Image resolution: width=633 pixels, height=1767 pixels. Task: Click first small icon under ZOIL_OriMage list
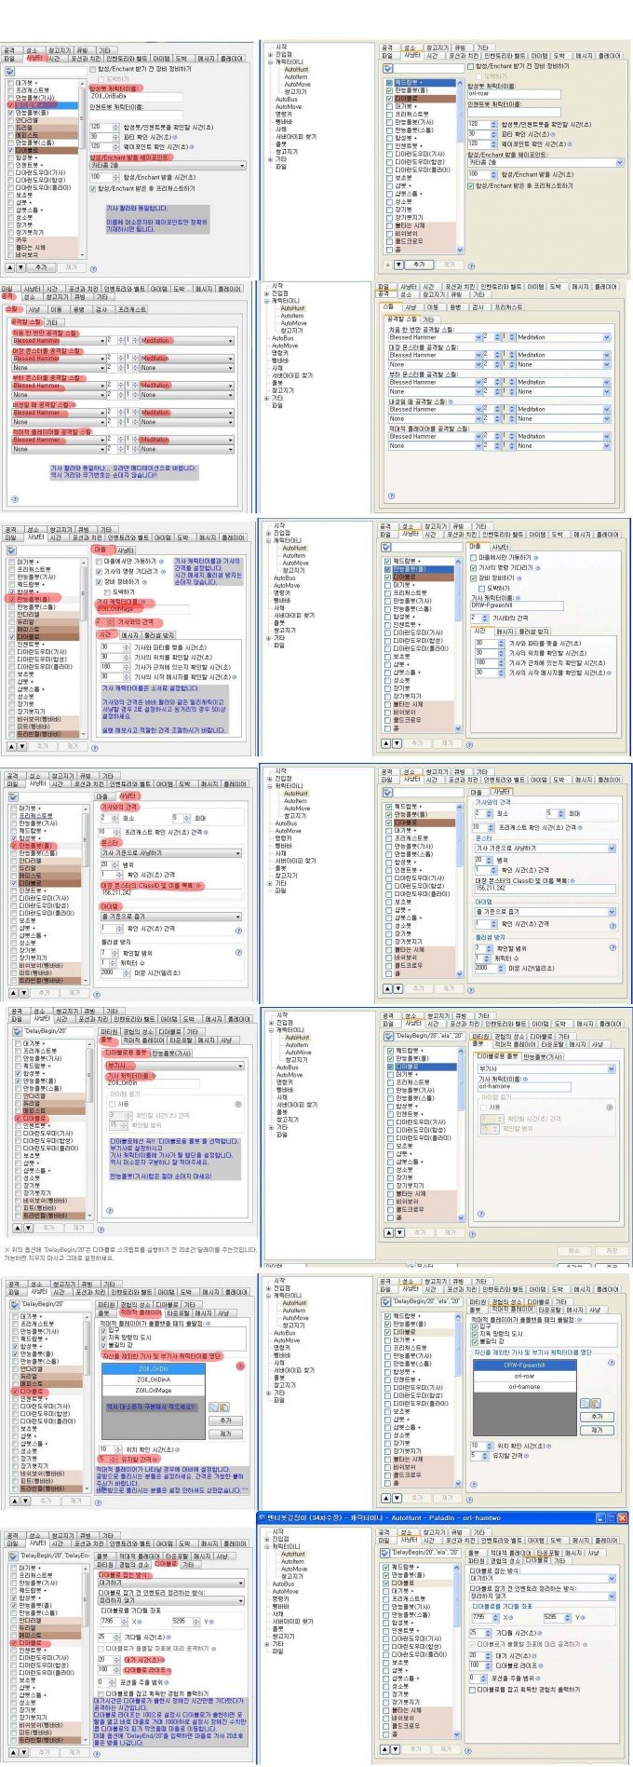tap(213, 1407)
